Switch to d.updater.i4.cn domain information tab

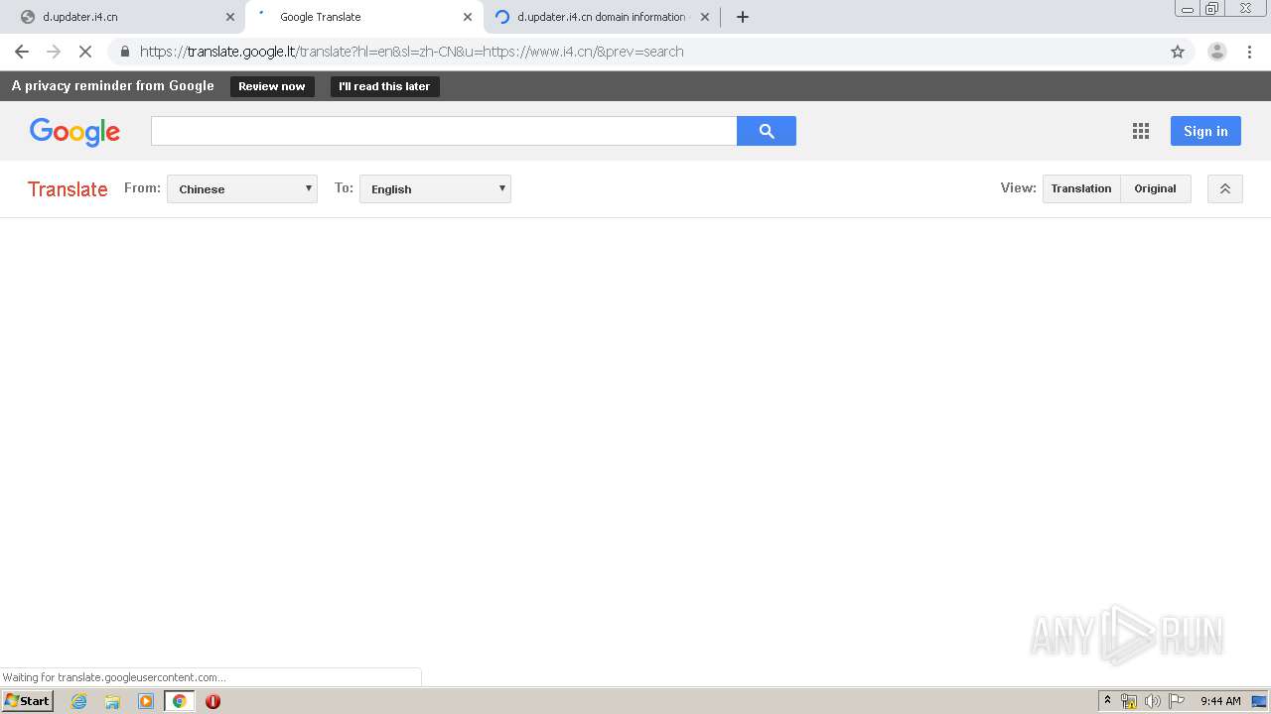[601, 17]
